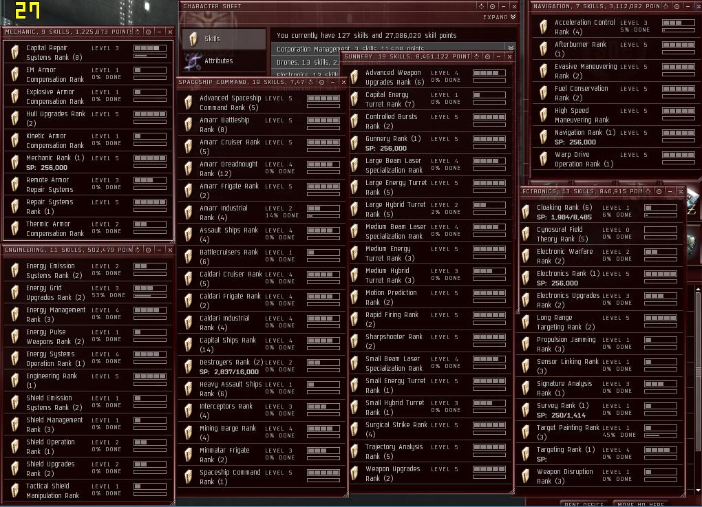Click the Acceleration Control skill book icon
Image resolution: width=702 pixels, height=507 pixels.
click(x=544, y=27)
